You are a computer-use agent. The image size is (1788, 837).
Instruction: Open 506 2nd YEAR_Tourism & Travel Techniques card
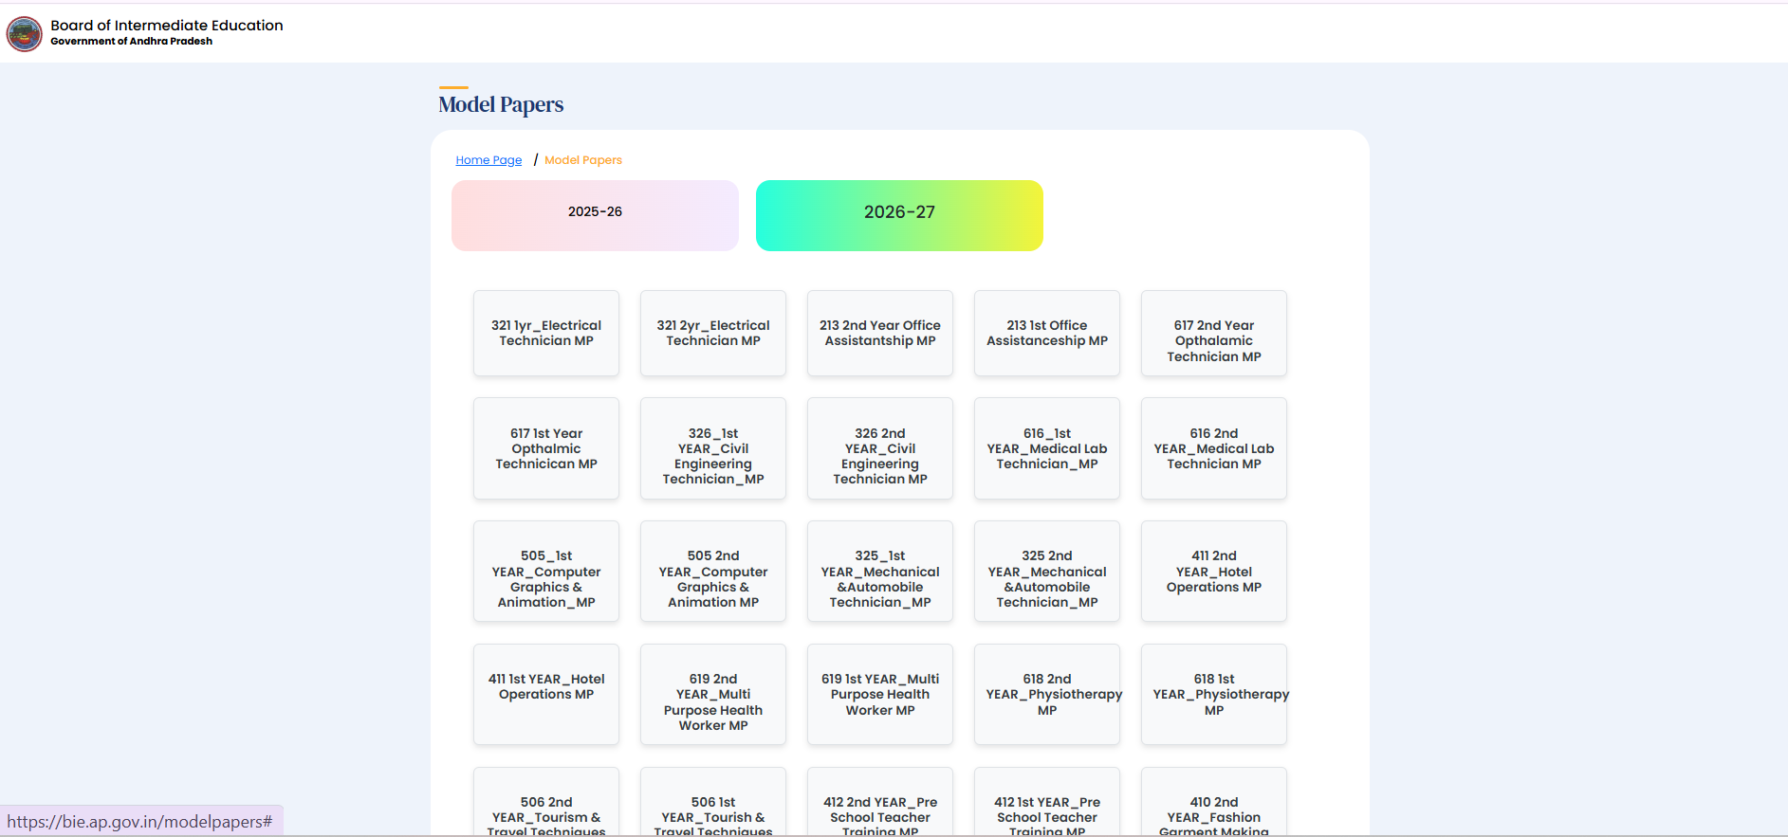click(x=546, y=802)
